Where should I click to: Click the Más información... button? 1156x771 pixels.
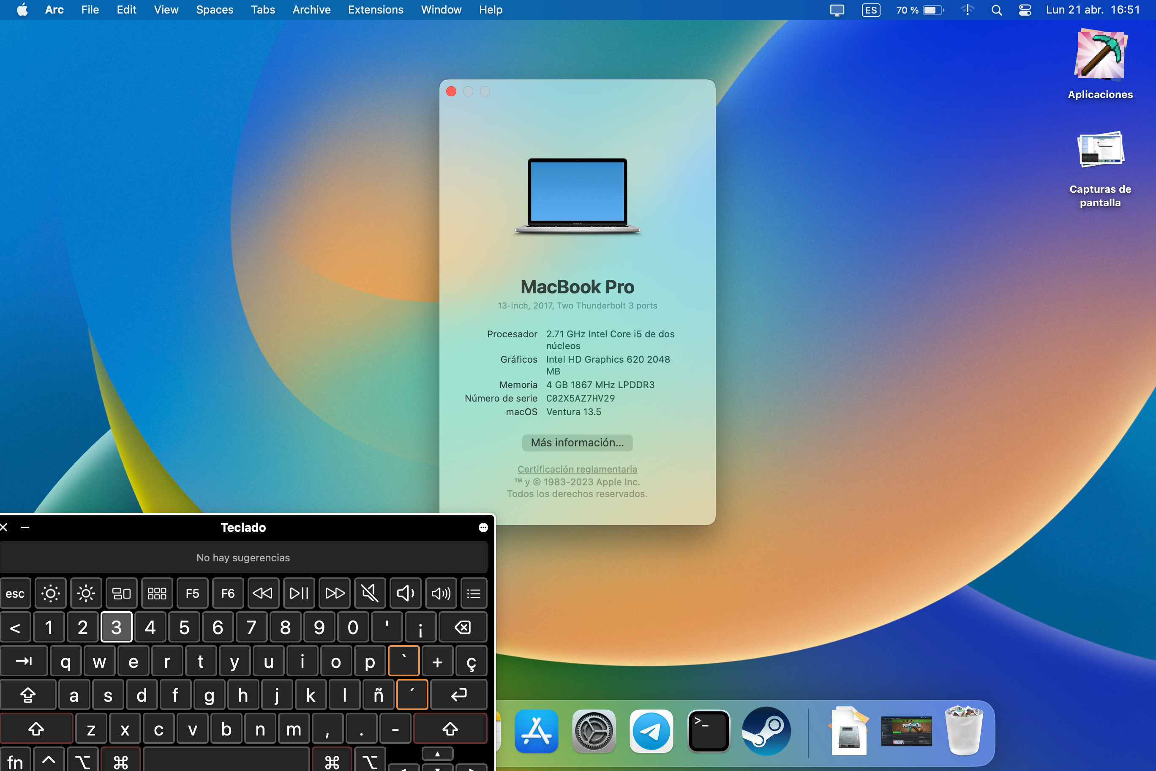(577, 443)
